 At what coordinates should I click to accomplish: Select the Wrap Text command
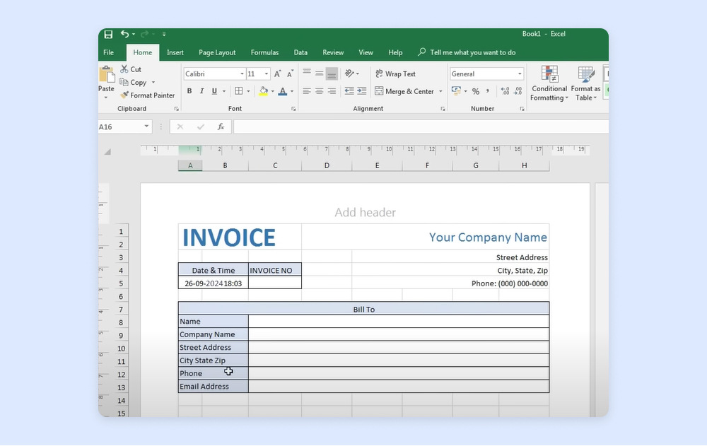(396, 74)
